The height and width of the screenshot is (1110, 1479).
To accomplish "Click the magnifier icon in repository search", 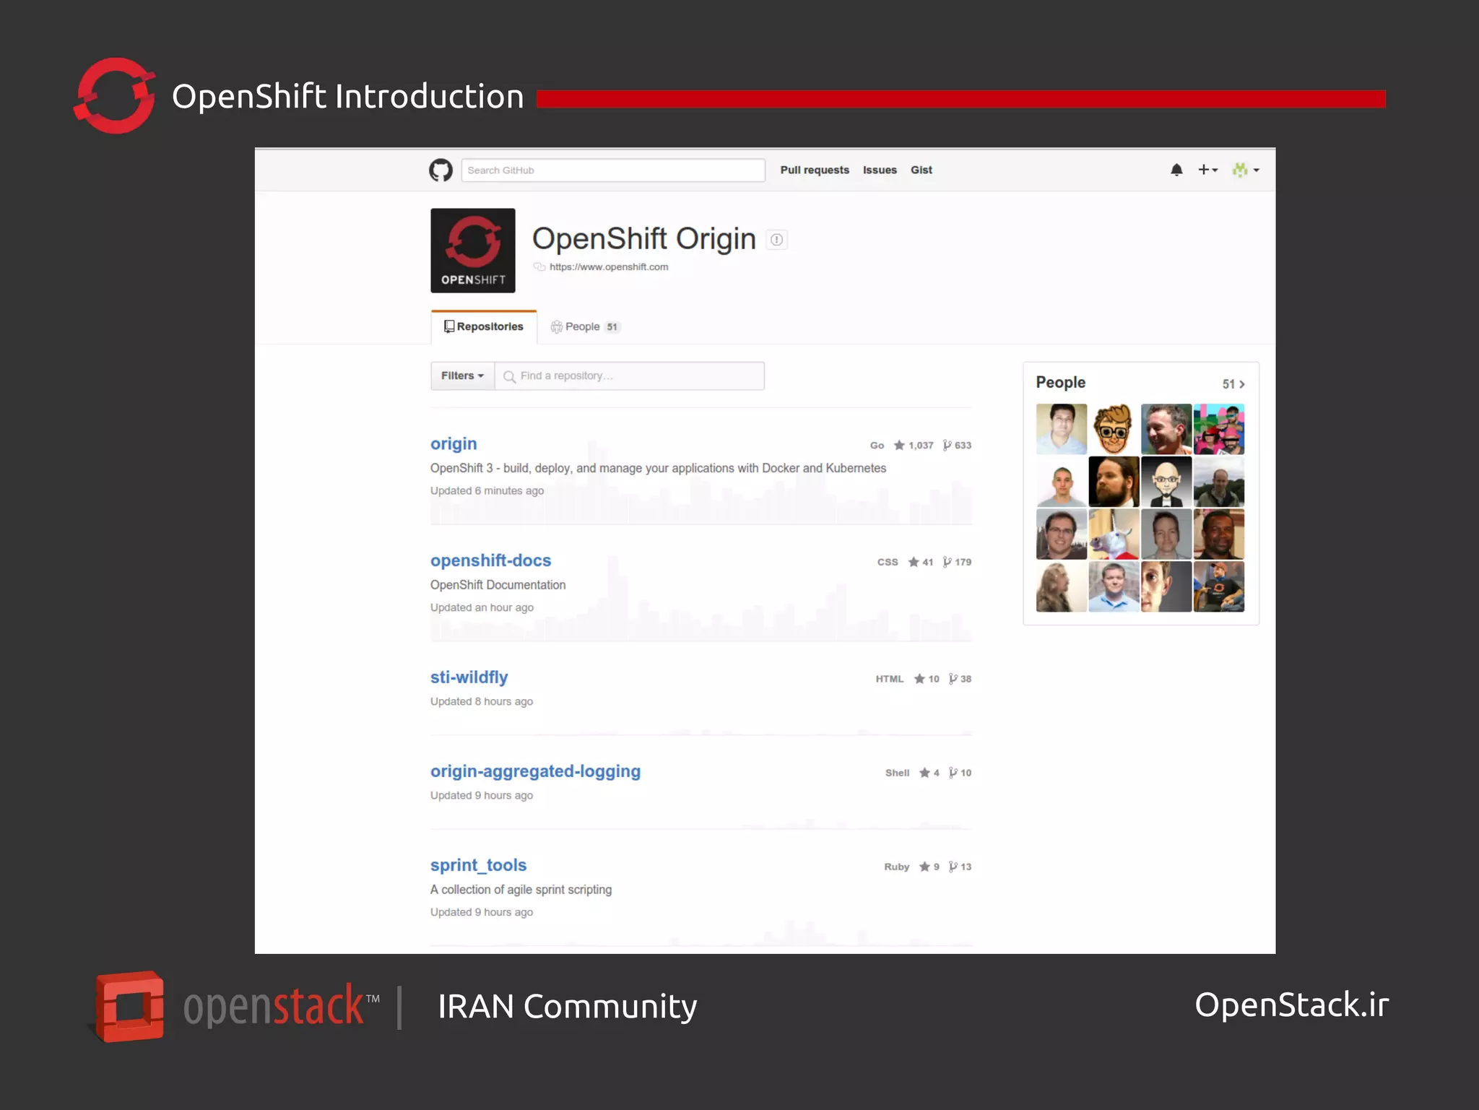I will pyautogui.click(x=509, y=376).
